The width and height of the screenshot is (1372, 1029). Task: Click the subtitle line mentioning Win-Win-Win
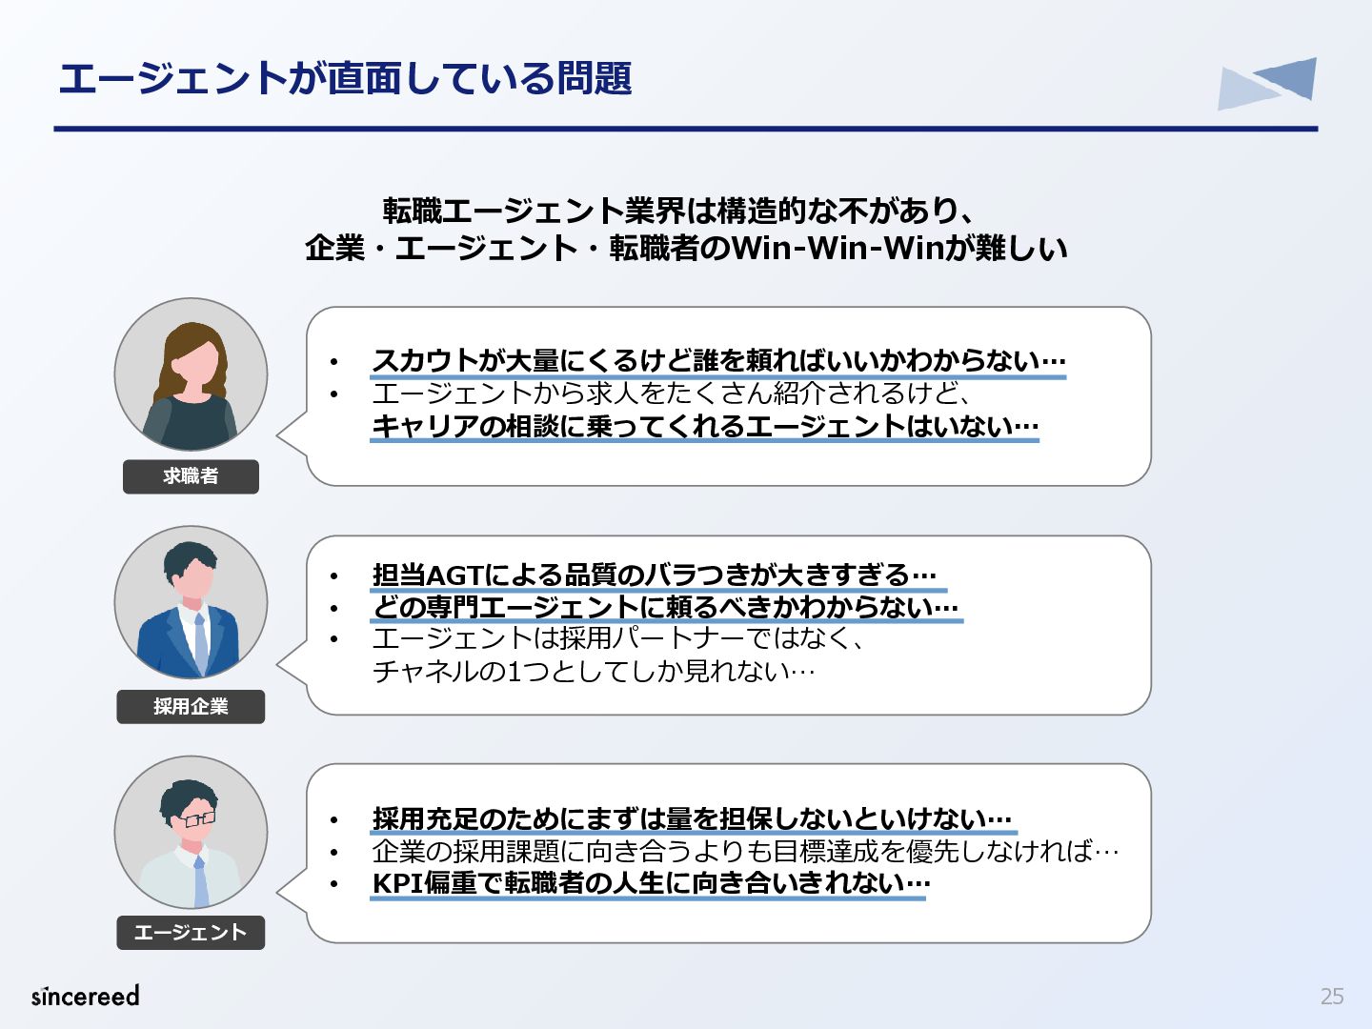pos(686,248)
